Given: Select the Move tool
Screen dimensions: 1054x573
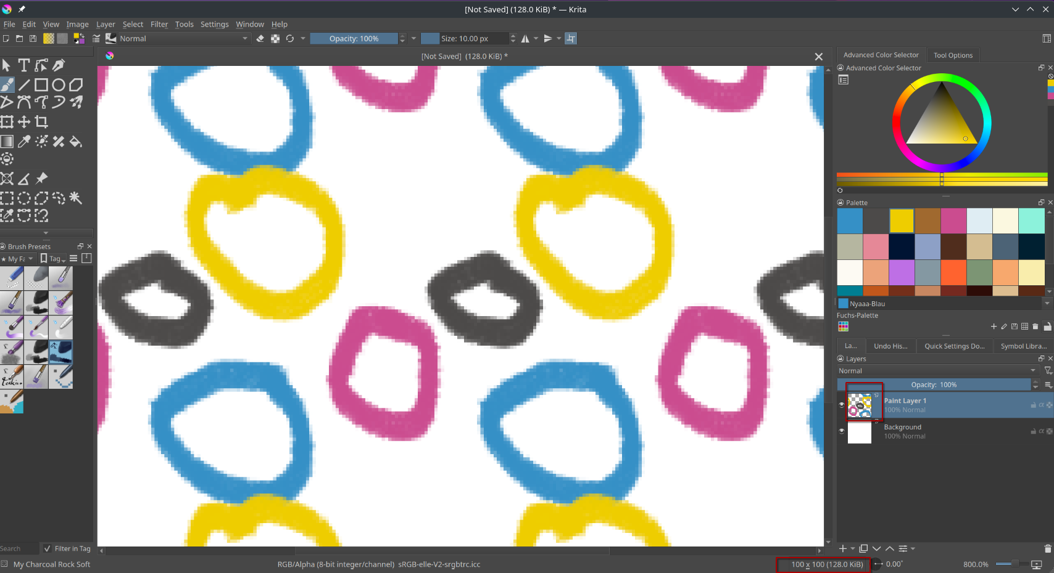Looking at the screenshot, I should pyautogui.click(x=24, y=122).
